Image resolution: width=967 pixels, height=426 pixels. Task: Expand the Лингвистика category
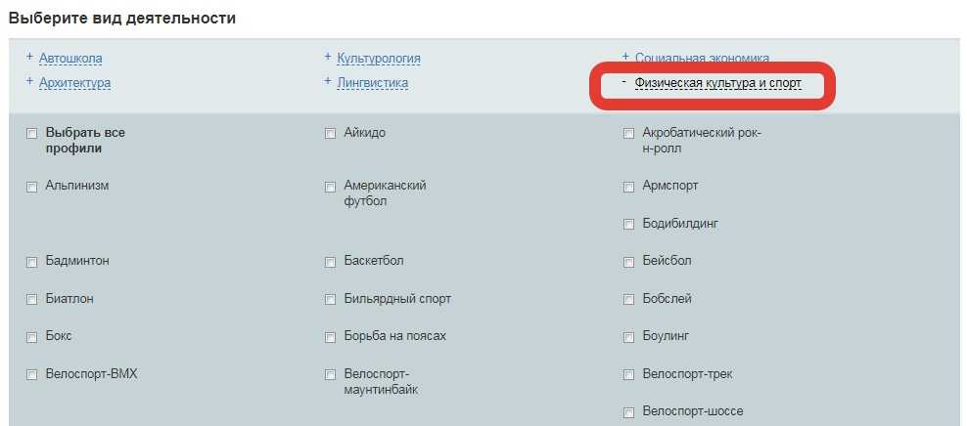372,83
